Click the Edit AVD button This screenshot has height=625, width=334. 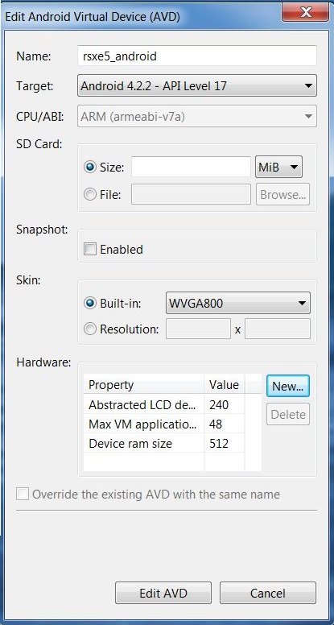click(x=163, y=593)
